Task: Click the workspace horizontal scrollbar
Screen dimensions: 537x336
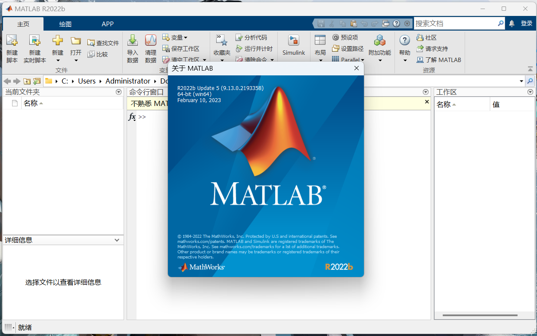Action: [480, 316]
